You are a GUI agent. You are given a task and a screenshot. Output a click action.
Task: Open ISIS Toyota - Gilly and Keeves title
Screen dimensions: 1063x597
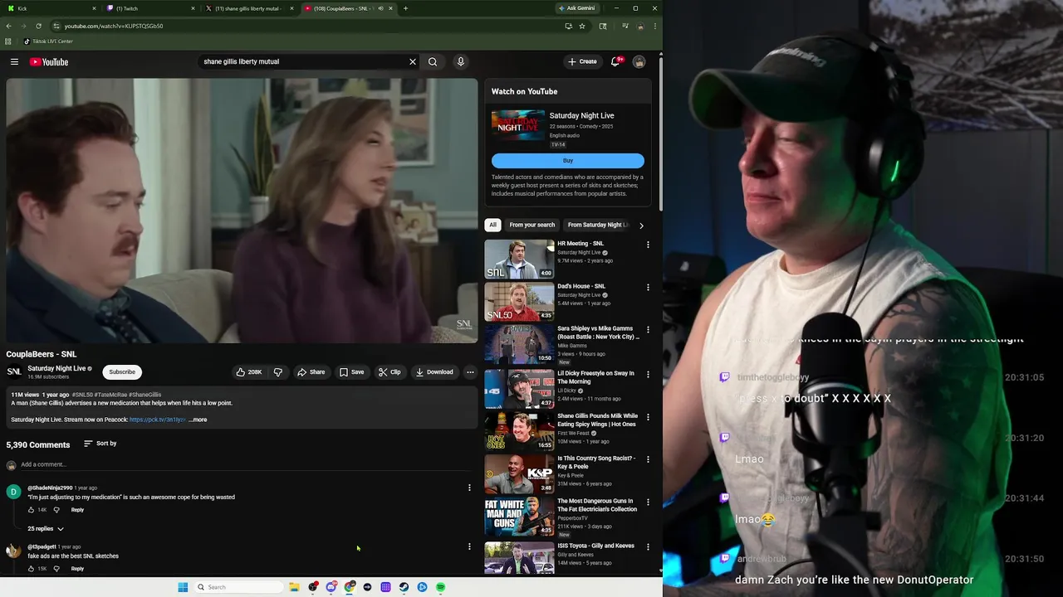(595, 546)
